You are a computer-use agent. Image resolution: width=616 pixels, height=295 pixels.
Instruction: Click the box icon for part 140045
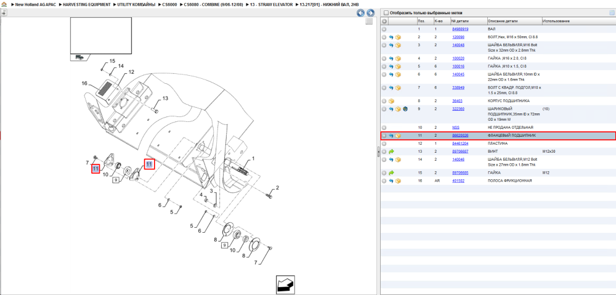click(x=398, y=75)
